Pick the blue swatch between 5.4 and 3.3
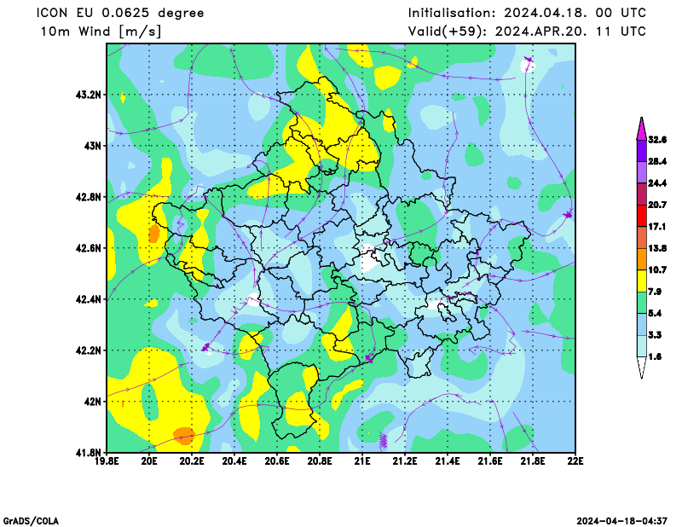The width and height of the screenshot is (682, 527). pos(642,324)
